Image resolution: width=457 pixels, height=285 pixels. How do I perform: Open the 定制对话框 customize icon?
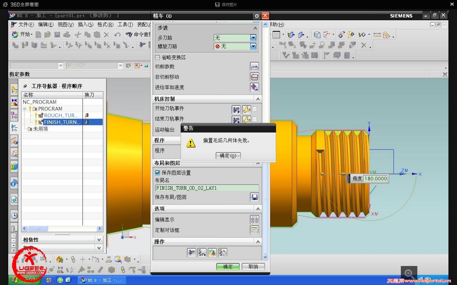tap(255, 230)
